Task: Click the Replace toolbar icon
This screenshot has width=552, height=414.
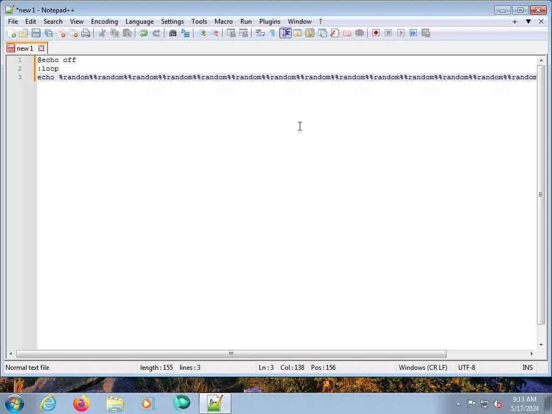Action: click(185, 33)
